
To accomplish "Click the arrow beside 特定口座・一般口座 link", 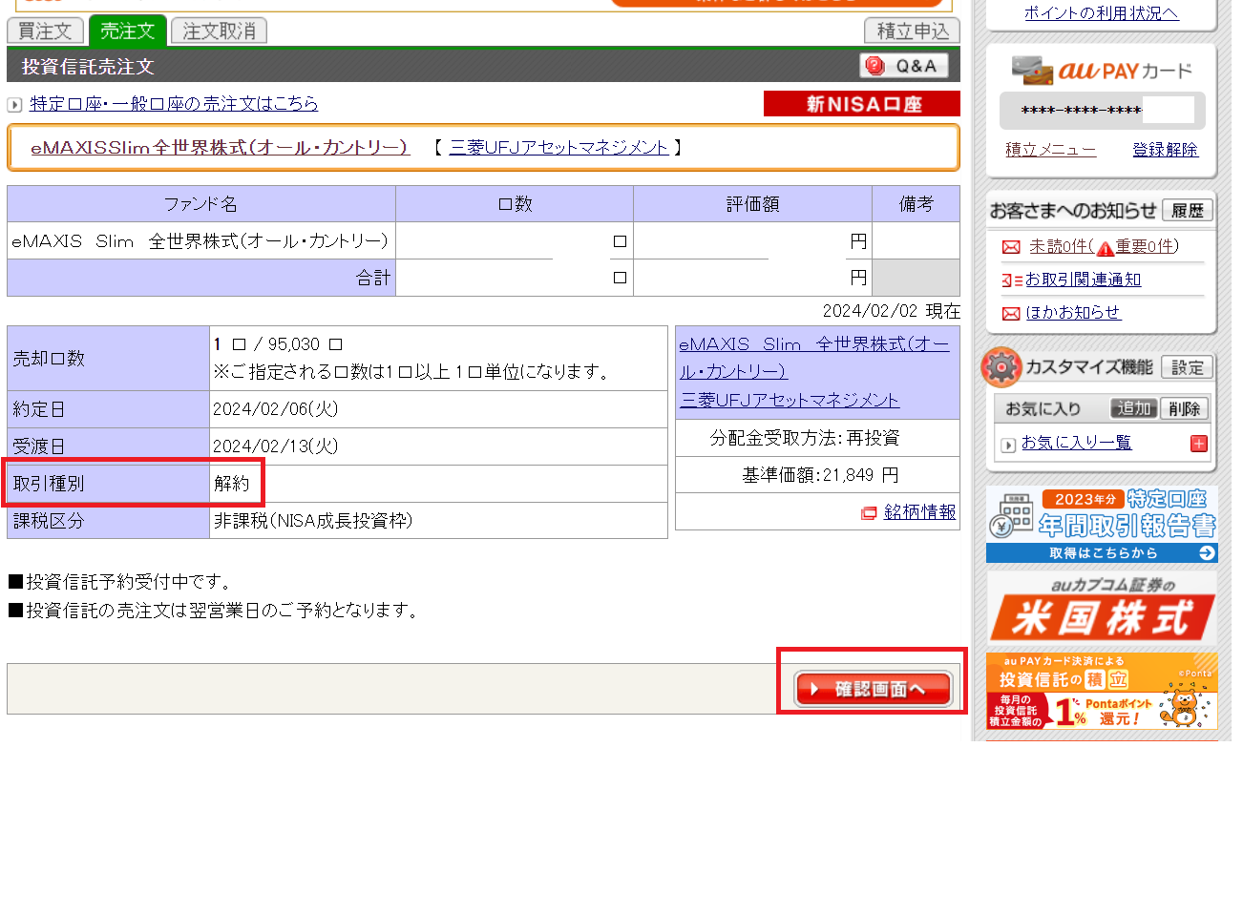I will (x=14, y=105).
